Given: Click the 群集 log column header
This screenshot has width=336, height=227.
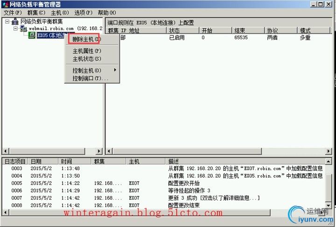Looking at the screenshot, I should (109, 161).
